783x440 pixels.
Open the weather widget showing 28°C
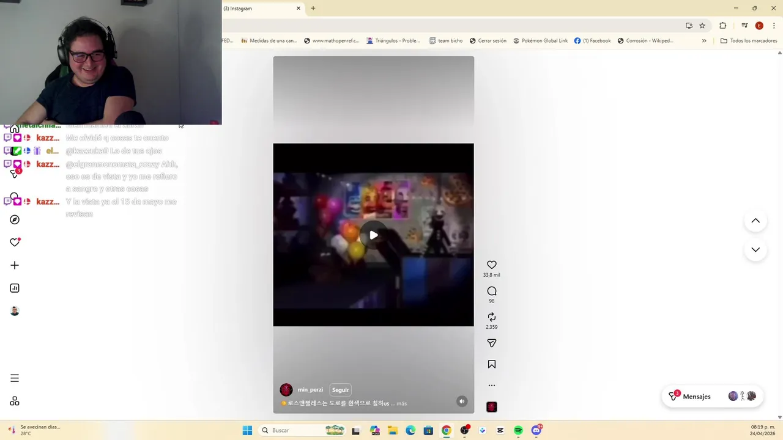[35, 430]
